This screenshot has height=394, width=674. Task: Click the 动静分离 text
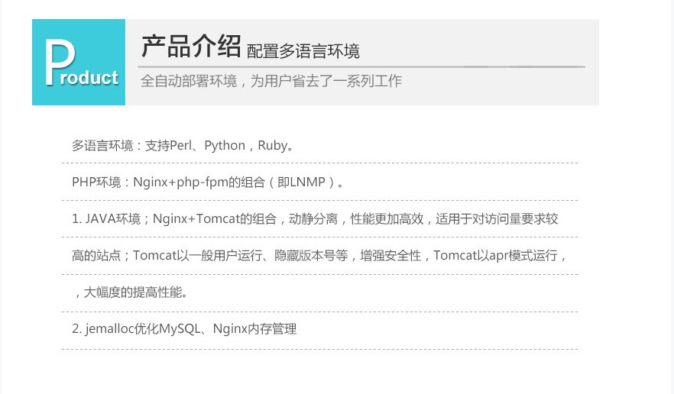pyautogui.click(x=313, y=219)
